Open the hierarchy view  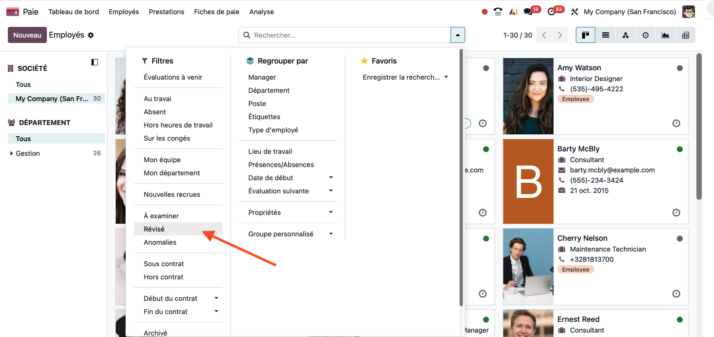coord(626,35)
